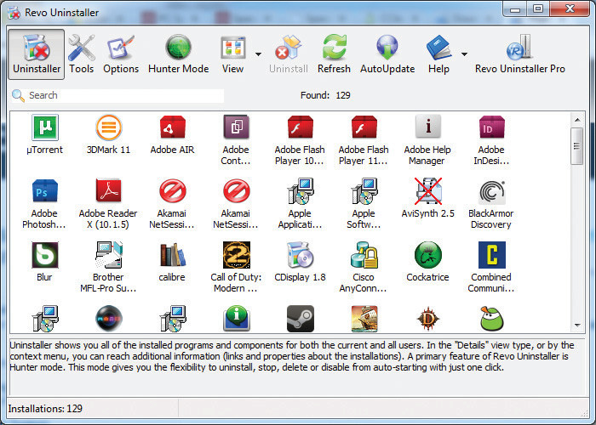Screen dimensions: 596x425
Task: Select the calibre program icon
Action: [172, 256]
